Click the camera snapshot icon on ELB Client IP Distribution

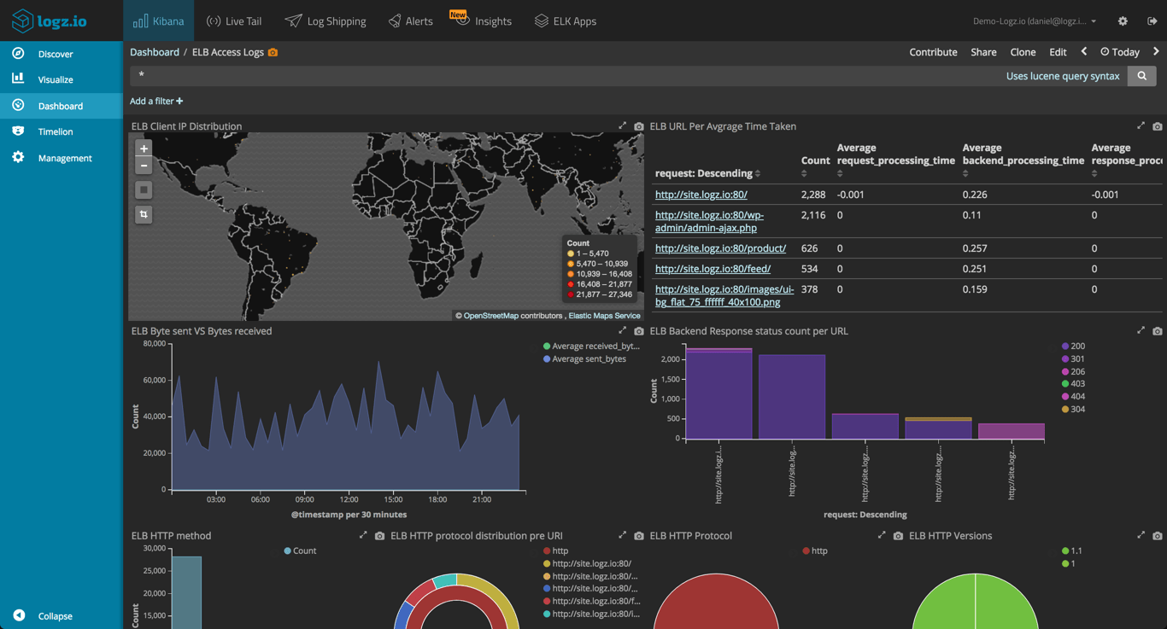tap(639, 125)
